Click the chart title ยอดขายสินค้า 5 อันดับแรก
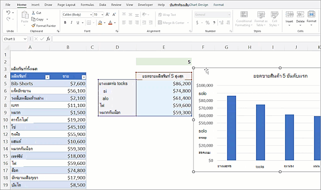Image resolution: width=321 pixels, height=190 pixels. [280, 76]
